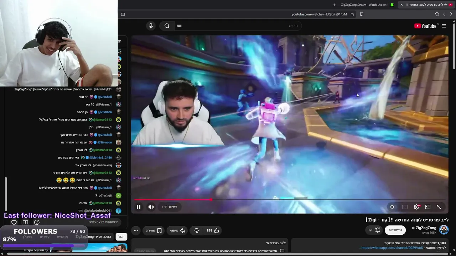The image size is (456, 256).
Task: Join the channel with להצטרפות button
Action: point(395,230)
